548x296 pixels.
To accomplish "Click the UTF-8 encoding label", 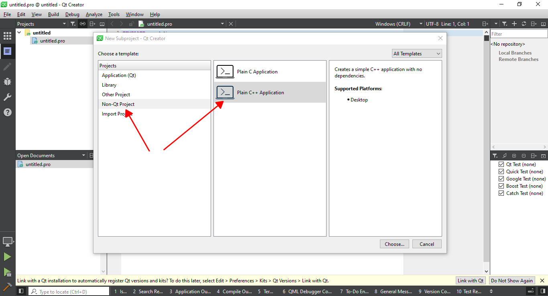I will pos(432,24).
